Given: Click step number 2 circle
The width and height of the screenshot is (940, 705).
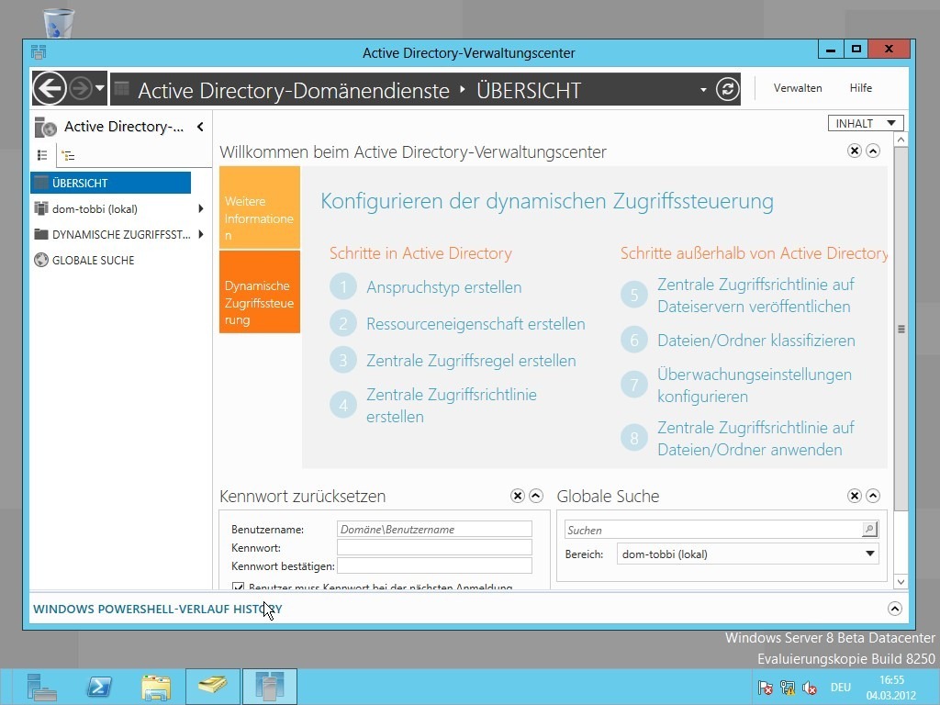Looking at the screenshot, I should (x=343, y=324).
